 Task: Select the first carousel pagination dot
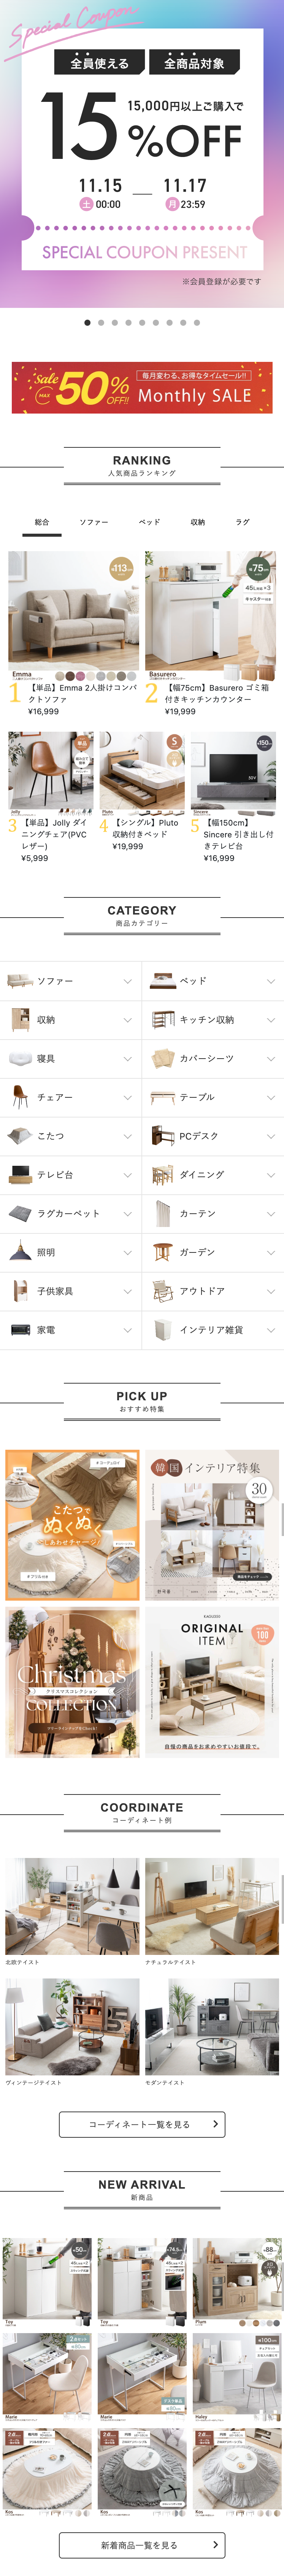coord(87,323)
